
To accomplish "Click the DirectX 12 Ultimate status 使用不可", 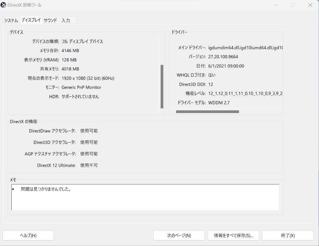I will click(89, 165).
